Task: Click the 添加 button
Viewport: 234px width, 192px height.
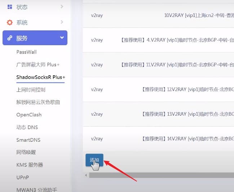Action: click(94, 160)
